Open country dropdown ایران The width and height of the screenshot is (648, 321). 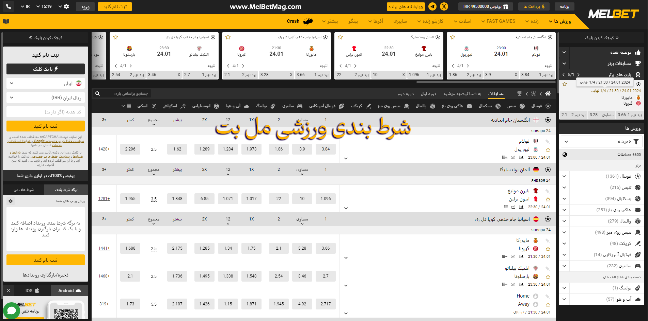(x=46, y=83)
